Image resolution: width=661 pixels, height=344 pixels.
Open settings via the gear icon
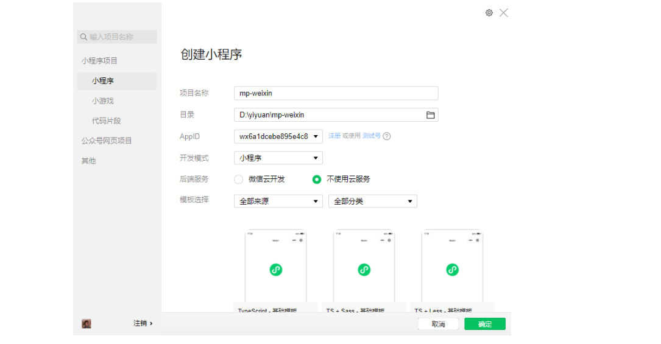point(489,13)
